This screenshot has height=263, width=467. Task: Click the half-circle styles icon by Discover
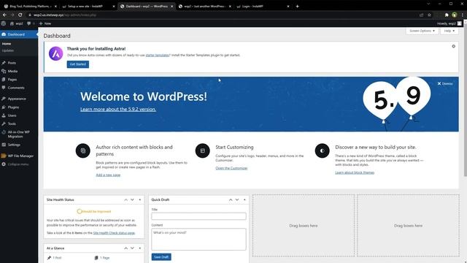click(323, 151)
